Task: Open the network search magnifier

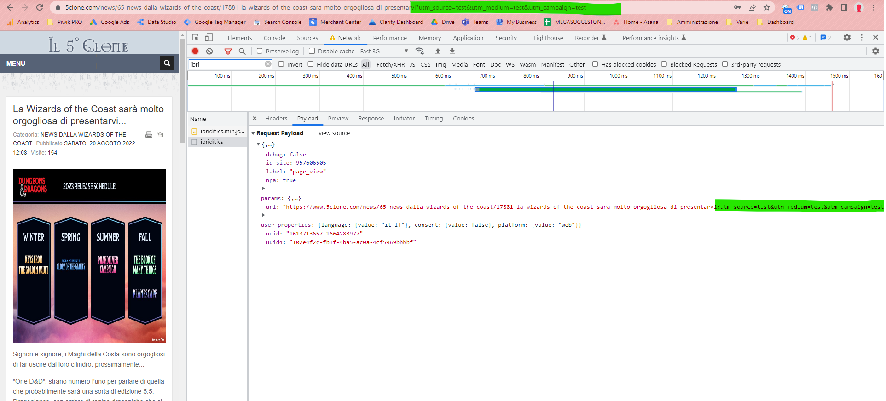Action: (x=242, y=51)
